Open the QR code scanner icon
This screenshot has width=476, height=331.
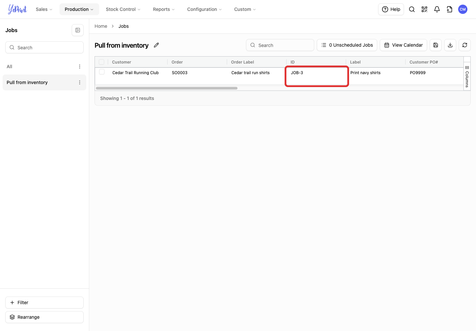coord(424,9)
